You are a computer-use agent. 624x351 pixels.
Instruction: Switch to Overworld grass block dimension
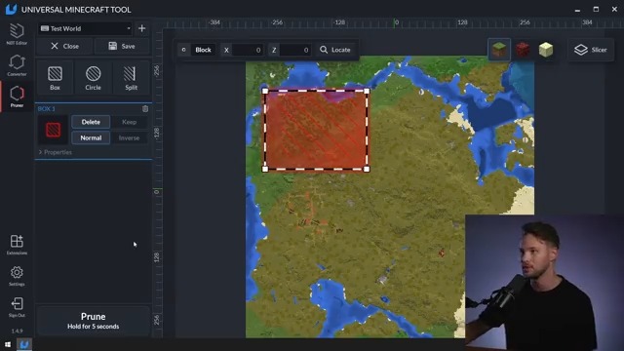[x=499, y=50]
